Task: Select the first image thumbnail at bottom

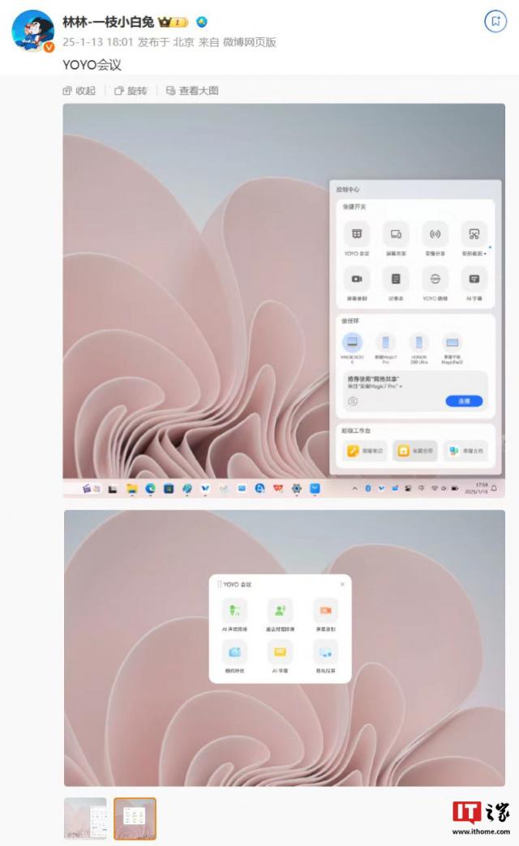Action: click(85, 818)
